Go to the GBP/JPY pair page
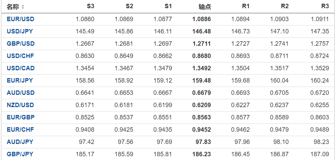The image size is (335, 160). 20,154
